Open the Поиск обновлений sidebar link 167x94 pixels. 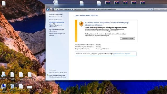click(55, 20)
